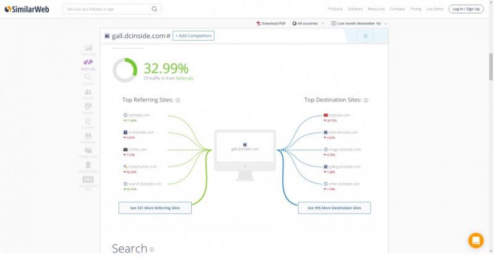The height and width of the screenshot is (258, 495).
Task: Open the Solutions menu
Action: (355, 9)
